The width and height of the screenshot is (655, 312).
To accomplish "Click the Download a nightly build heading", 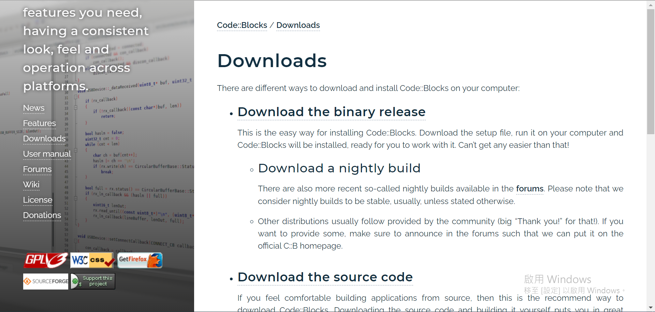I will pos(339,168).
